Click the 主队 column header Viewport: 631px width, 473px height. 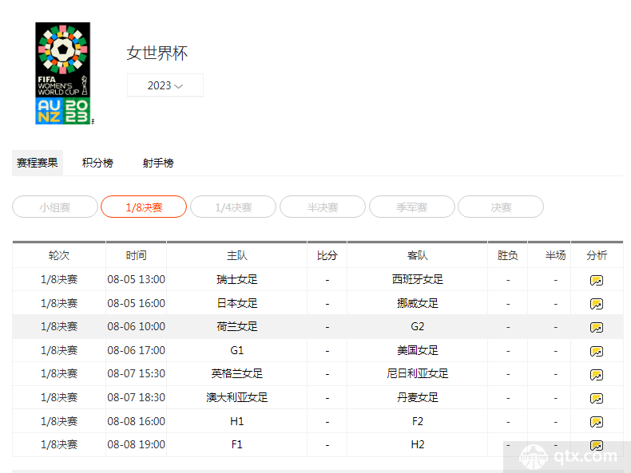tap(237, 255)
